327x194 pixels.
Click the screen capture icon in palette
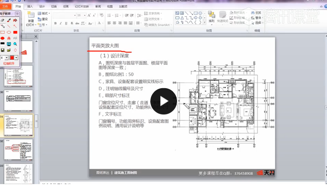pos(9,44)
